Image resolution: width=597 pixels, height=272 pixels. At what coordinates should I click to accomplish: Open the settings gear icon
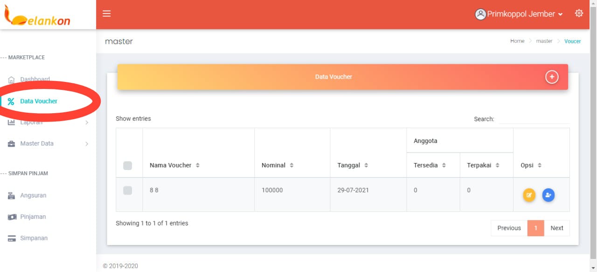[579, 13]
